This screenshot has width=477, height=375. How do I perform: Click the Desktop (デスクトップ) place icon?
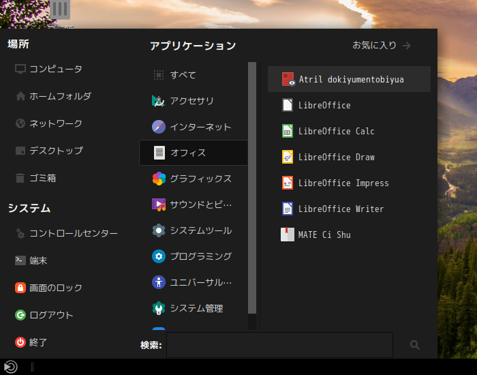click(20, 151)
